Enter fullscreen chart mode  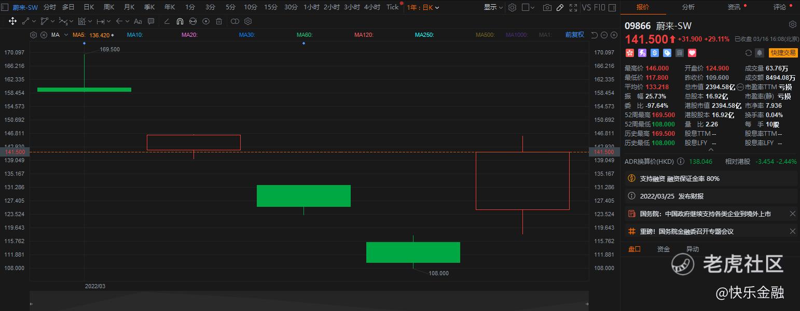[x=573, y=7]
